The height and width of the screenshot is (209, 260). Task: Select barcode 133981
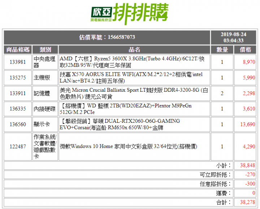point(18,62)
